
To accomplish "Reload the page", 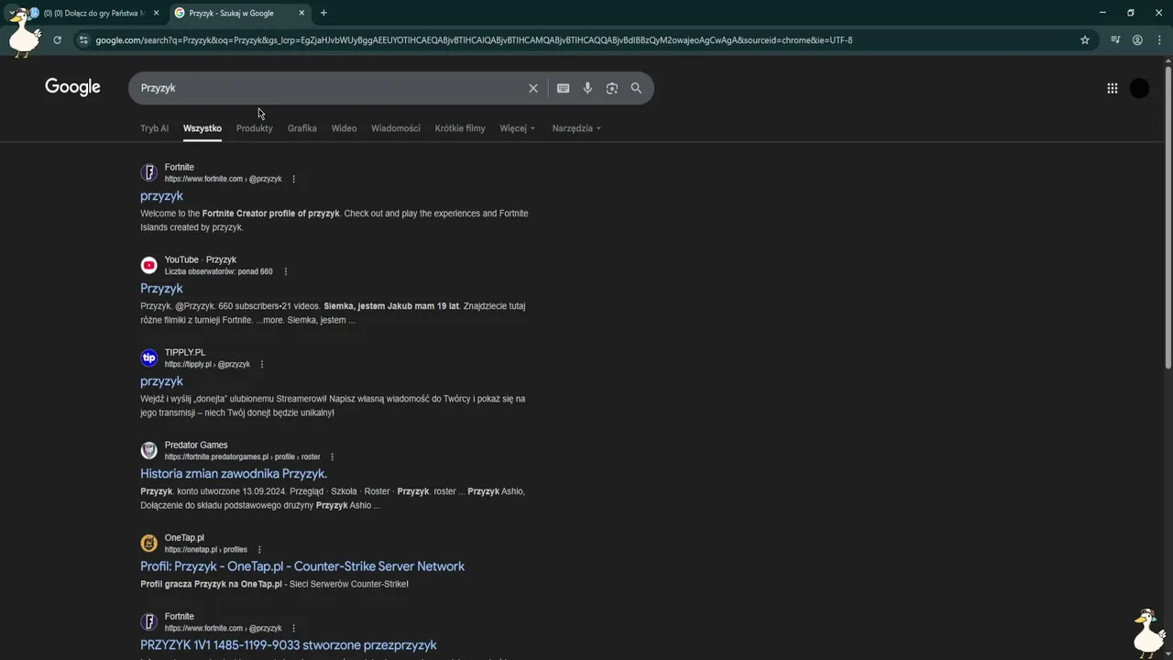I will click(x=57, y=40).
